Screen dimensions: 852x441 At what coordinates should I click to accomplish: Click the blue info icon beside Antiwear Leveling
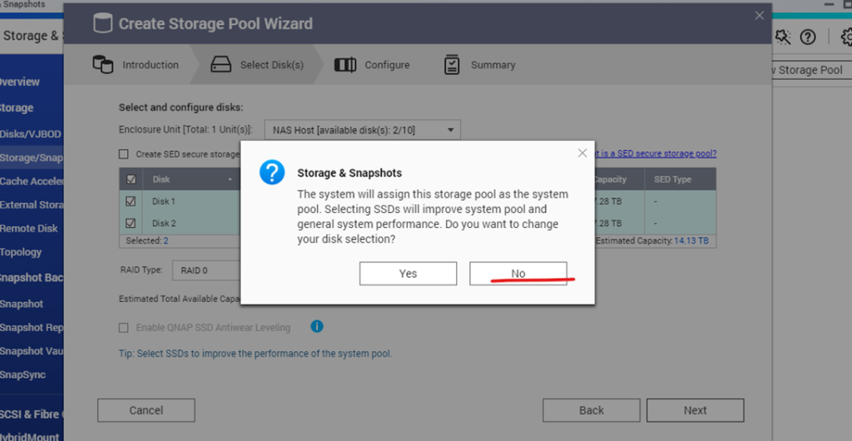[x=317, y=326]
